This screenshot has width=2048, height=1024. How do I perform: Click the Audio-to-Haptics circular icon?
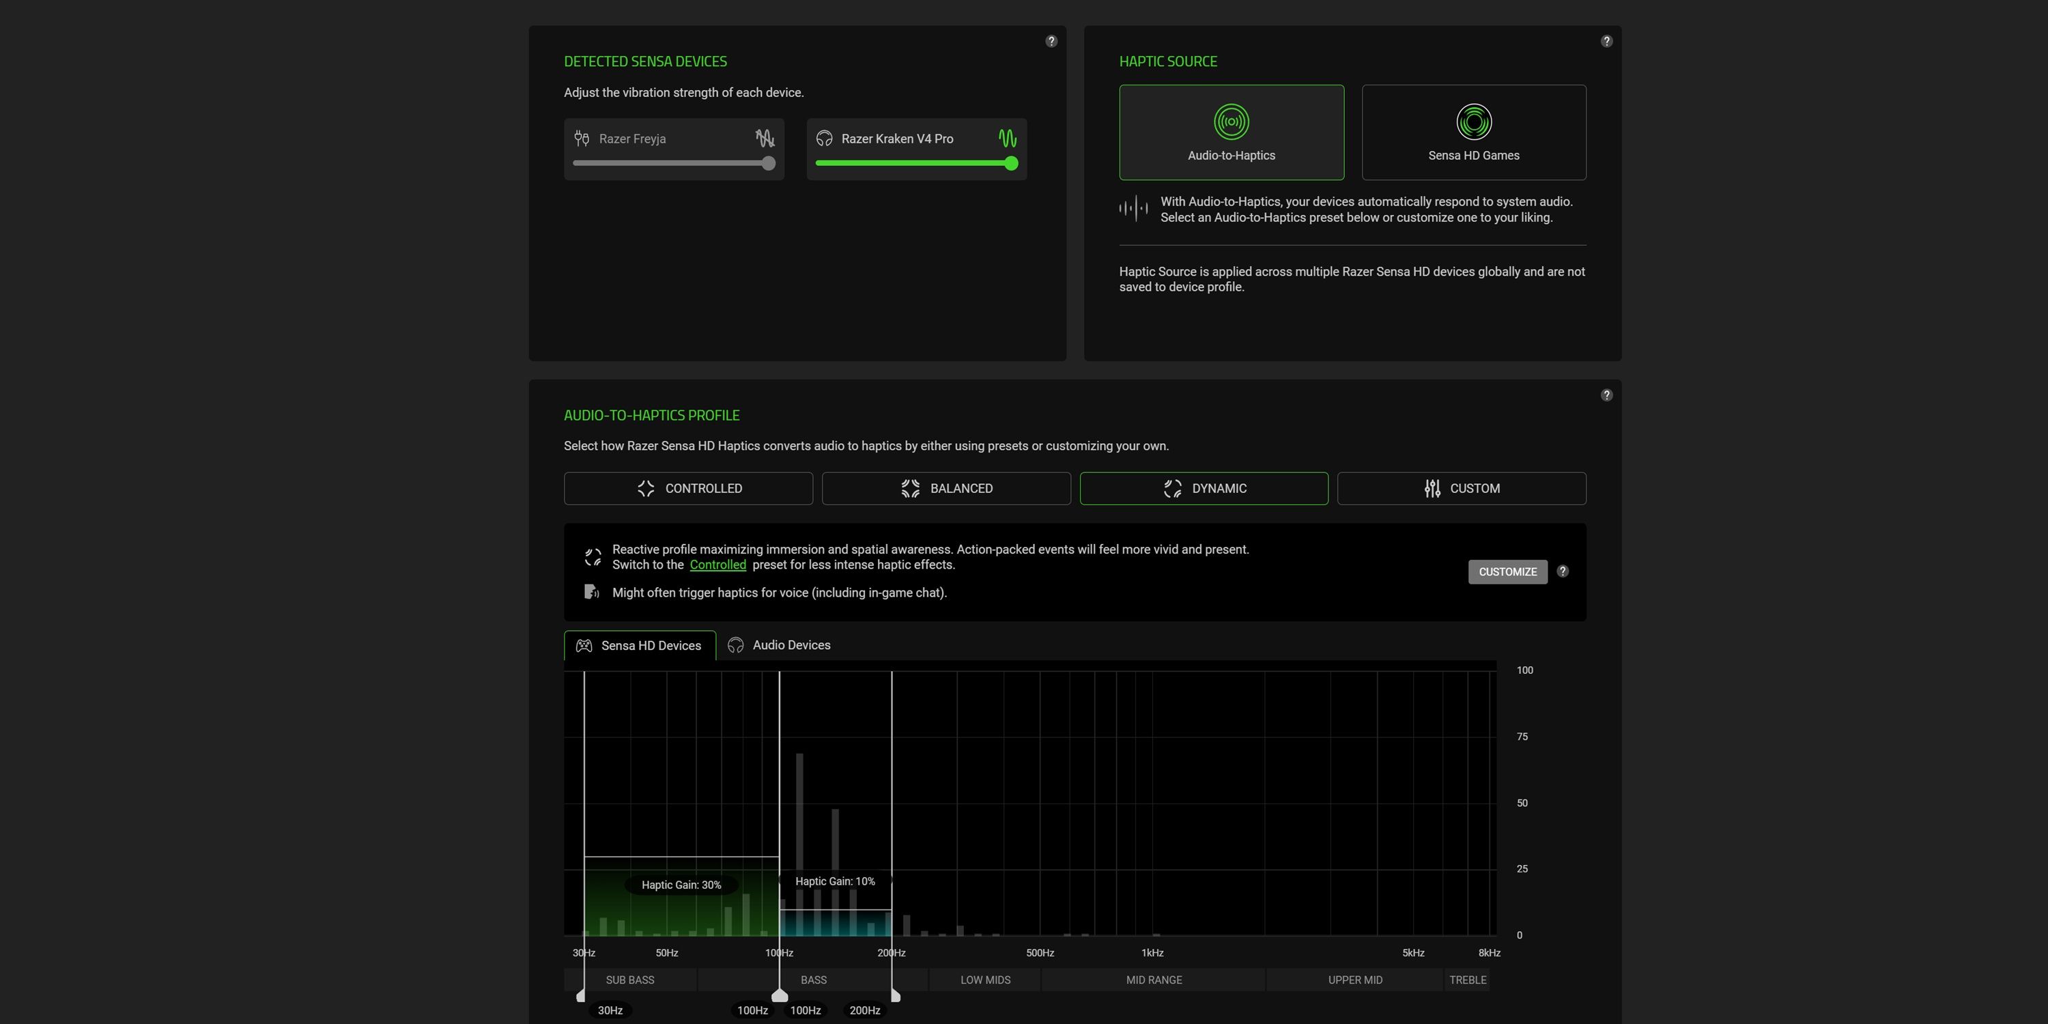coord(1232,122)
